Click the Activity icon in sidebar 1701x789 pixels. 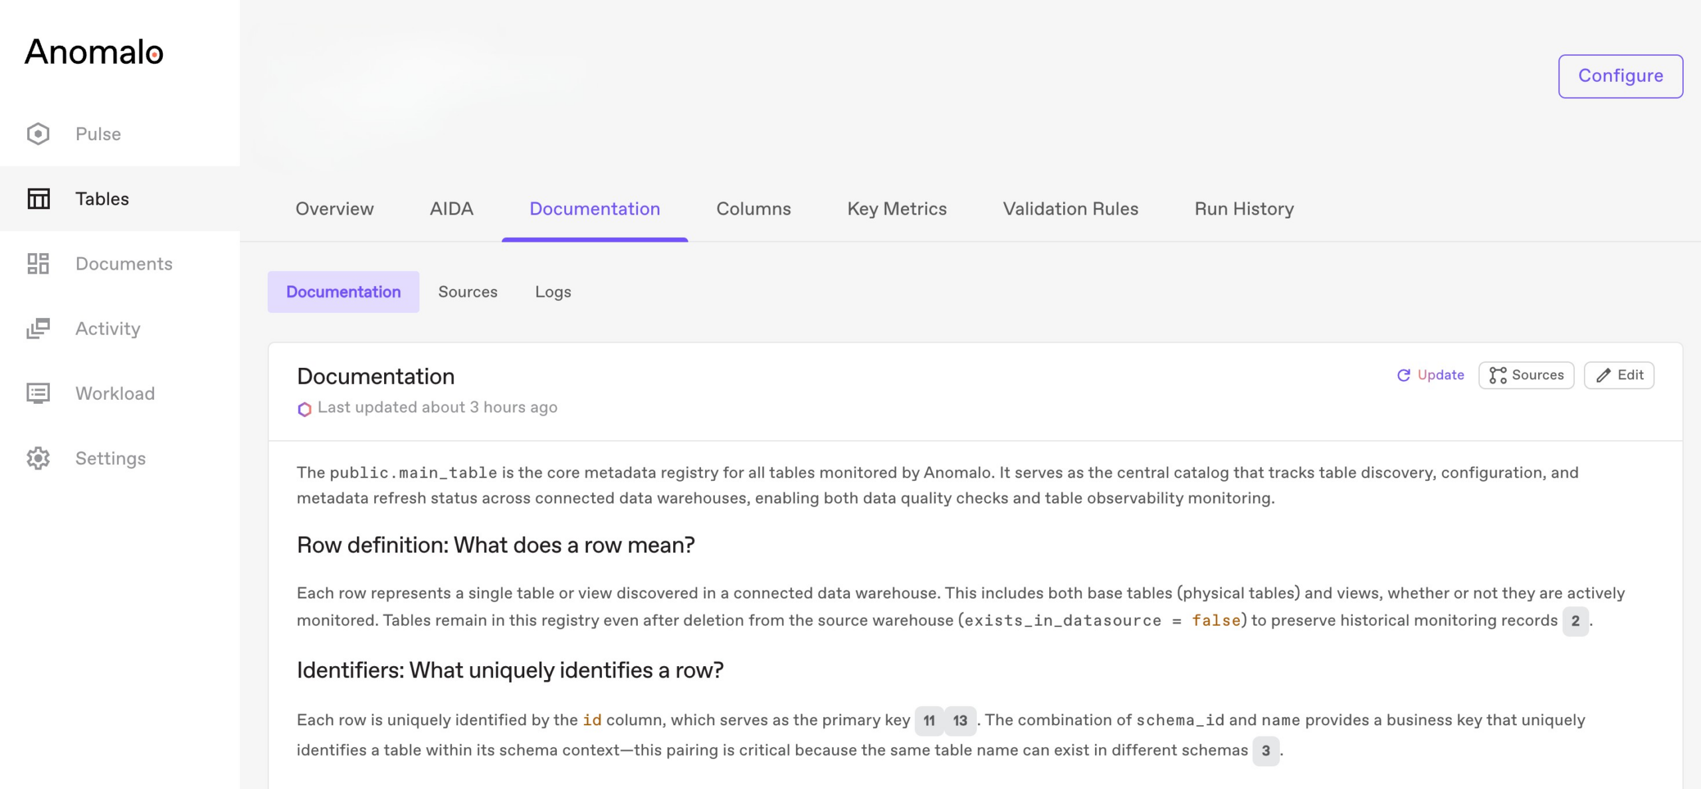click(38, 328)
